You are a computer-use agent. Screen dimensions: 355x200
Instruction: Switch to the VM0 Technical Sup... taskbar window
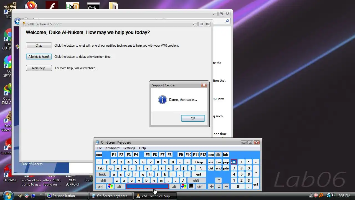tap(156, 196)
